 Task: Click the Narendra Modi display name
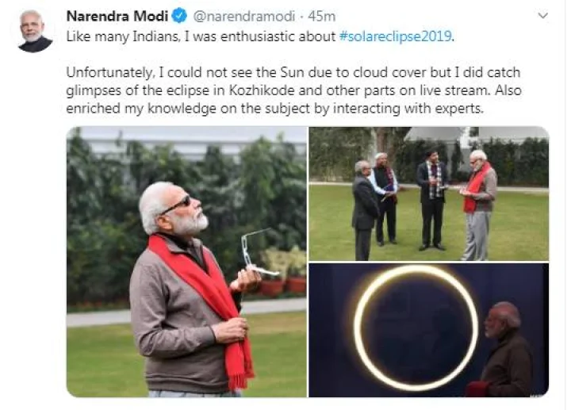click(x=117, y=16)
